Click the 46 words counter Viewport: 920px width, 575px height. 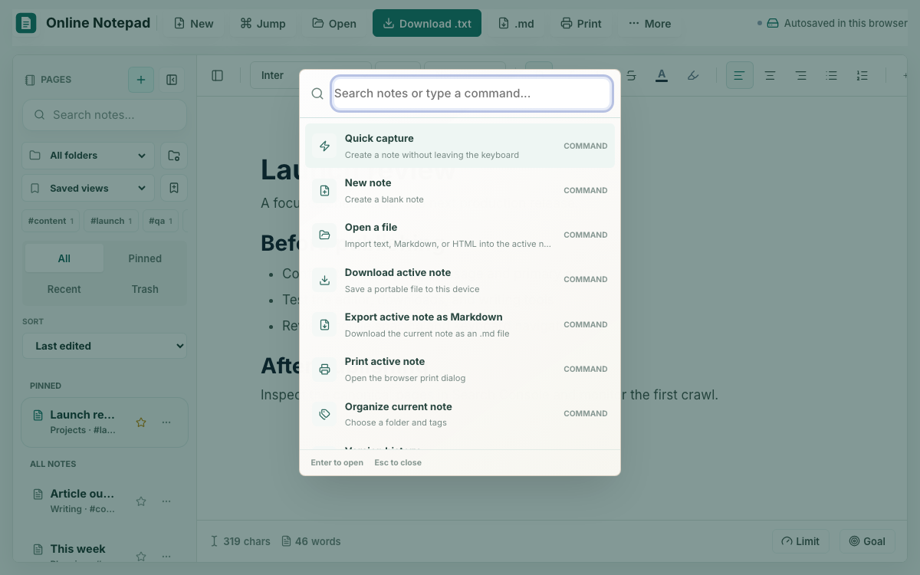tap(311, 541)
